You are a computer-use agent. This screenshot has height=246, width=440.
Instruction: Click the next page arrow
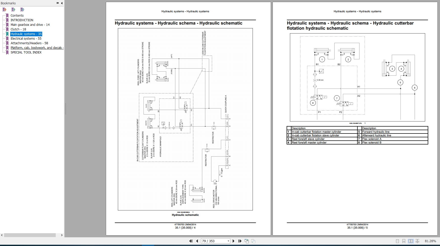(x=233, y=241)
